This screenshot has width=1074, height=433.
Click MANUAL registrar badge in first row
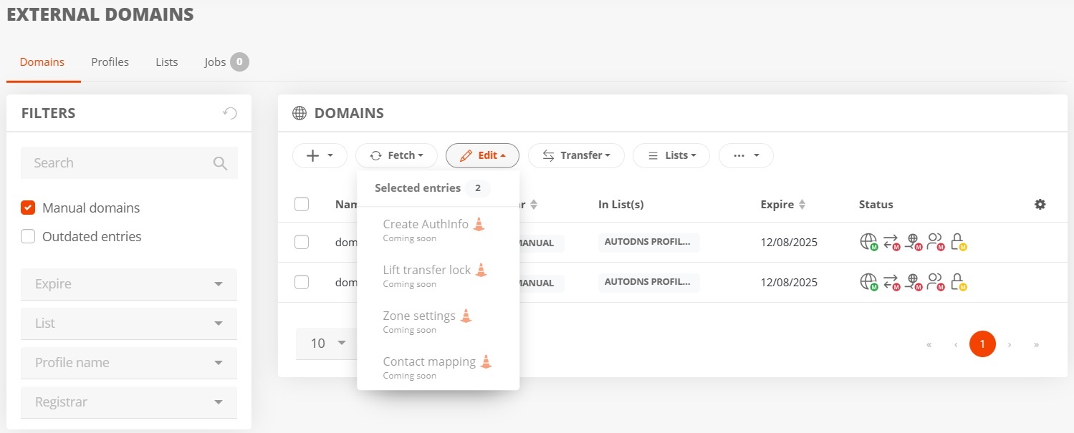pyautogui.click(x=542, y=243)
